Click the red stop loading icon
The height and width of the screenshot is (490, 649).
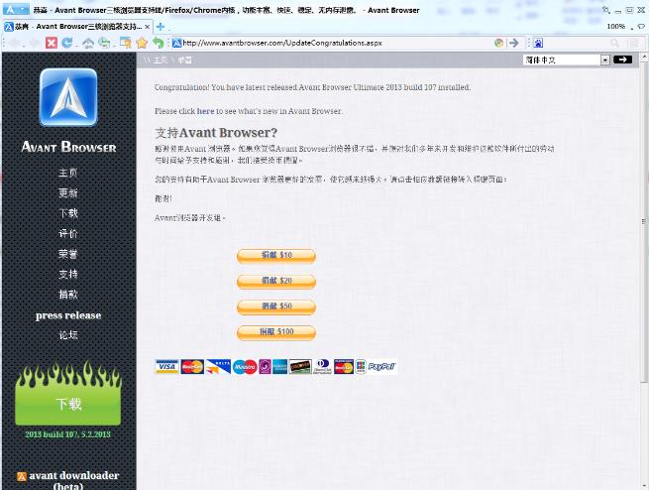pos(51,43)
